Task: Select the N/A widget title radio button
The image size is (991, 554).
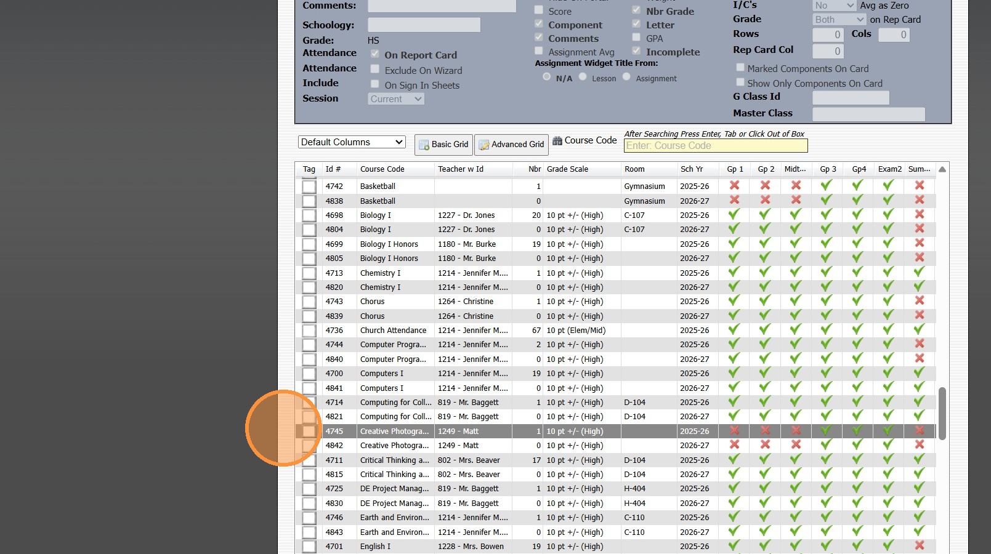Action: [546, 77]
